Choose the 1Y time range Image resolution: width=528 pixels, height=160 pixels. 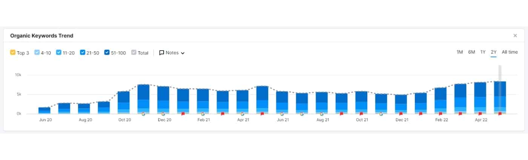click(x=483, y=52)
